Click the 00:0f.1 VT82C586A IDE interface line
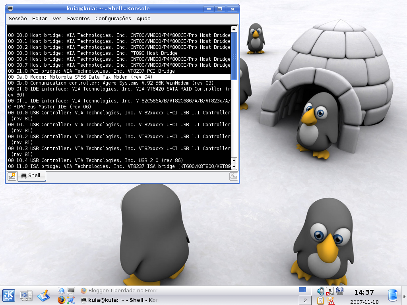The height and width of the screenshot is (305, 407). [119, 104]
